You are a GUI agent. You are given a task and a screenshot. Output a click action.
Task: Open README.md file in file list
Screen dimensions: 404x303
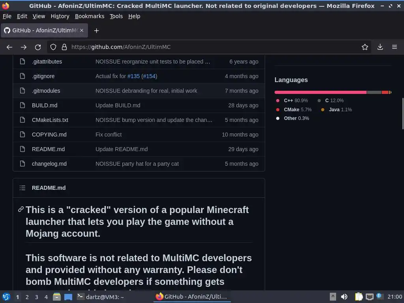coord(48,149)
